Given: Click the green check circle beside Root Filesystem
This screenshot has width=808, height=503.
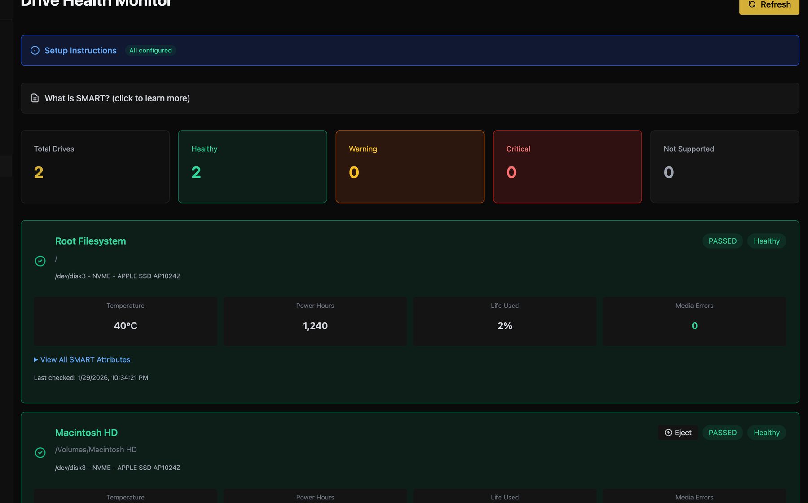Looking at the screenshot, I should coord(40,261).
